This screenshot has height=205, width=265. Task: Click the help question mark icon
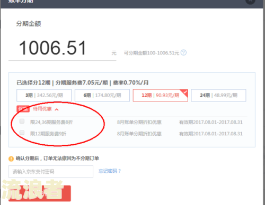click(184, 53)
